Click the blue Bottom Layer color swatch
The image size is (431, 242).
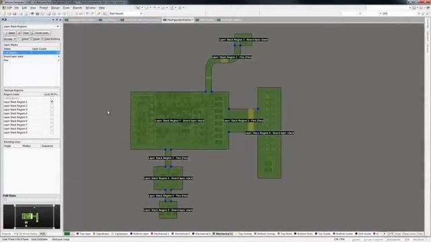click(x=131, y=234)
